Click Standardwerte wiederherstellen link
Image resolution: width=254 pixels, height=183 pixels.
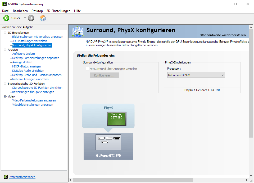223,35
